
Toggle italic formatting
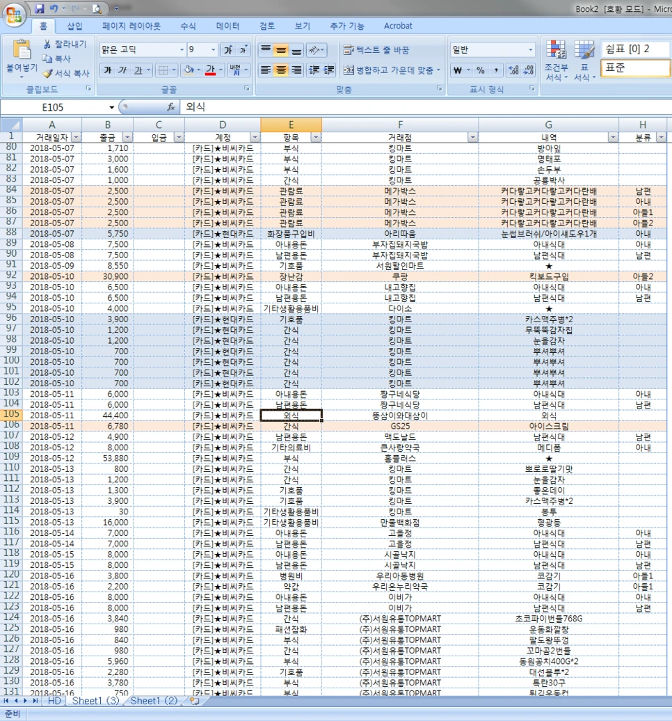pos(122,70)
